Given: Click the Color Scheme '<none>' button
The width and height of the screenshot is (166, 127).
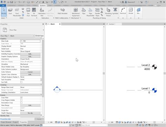Looking at the screenshot, I should click(x=30, y=72).
